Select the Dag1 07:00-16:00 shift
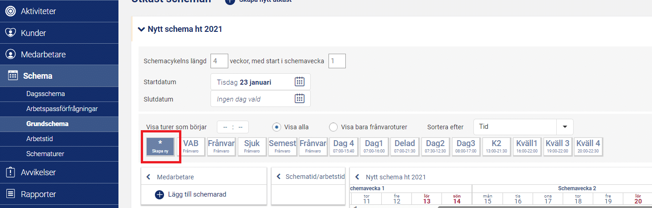This screenshot has height=208, width=652. [374, 147]
